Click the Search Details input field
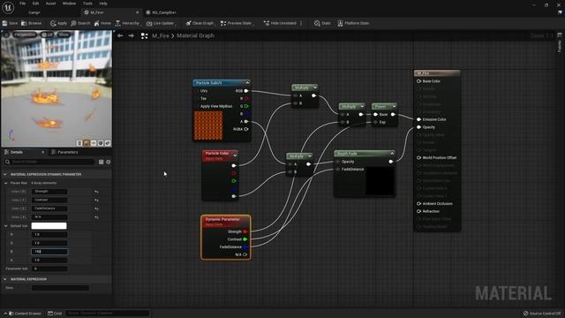 (x=49, y=162)
